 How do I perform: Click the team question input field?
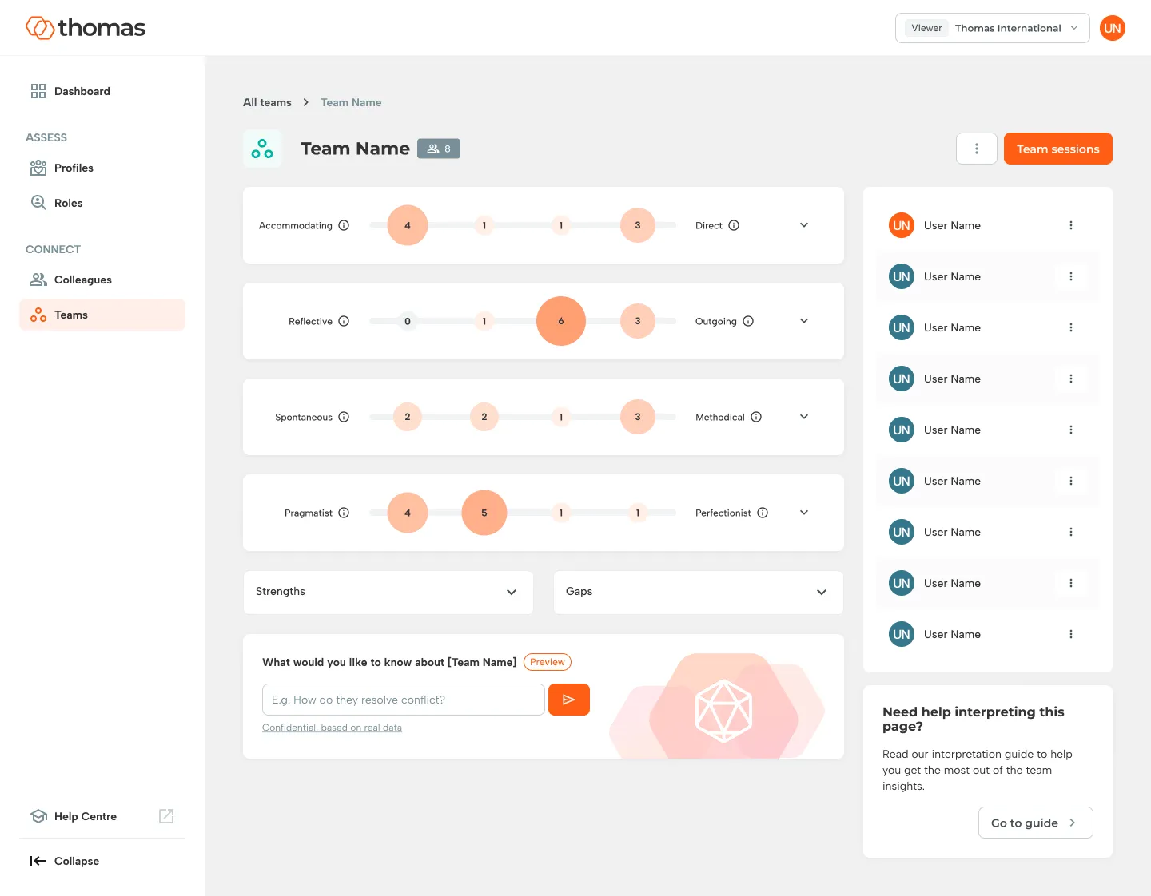point(404,700)
